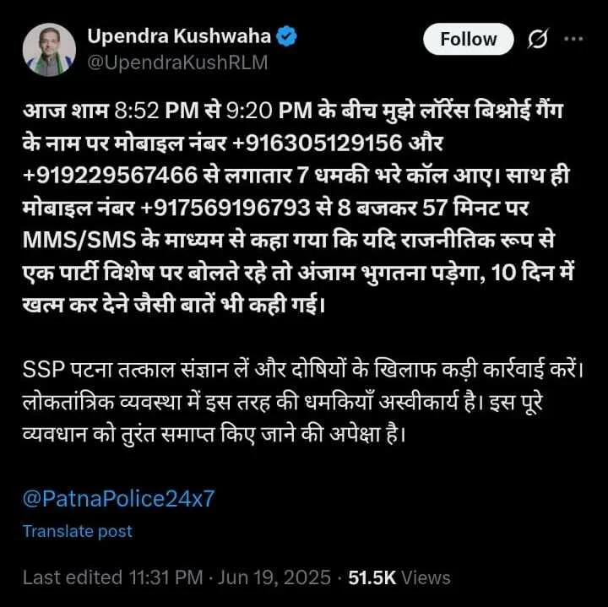This screenshot has height=607, width=608.
Task: Click phone number +919229567466 in post
Action: pos(110,176)
